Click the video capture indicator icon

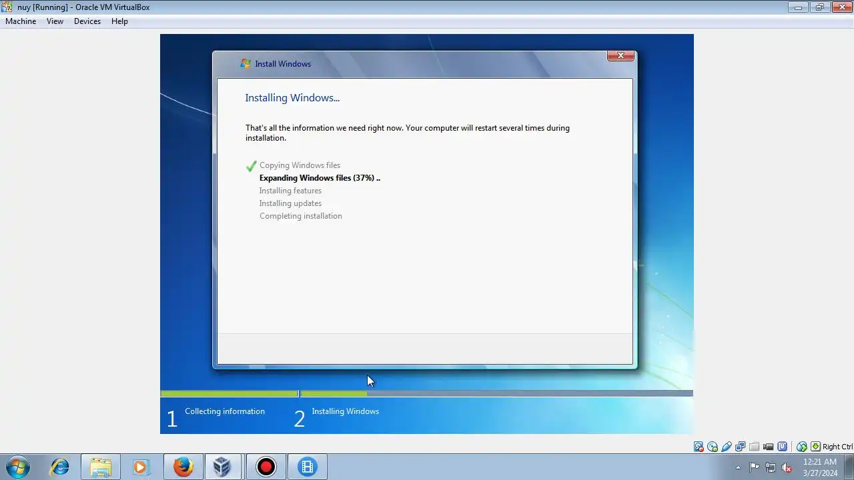(x=769, y=447)
